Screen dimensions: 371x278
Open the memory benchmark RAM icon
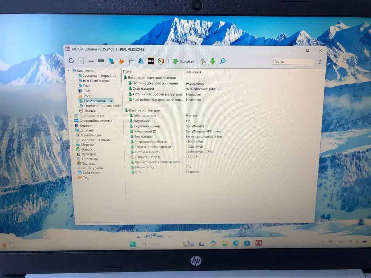[101, 61]
